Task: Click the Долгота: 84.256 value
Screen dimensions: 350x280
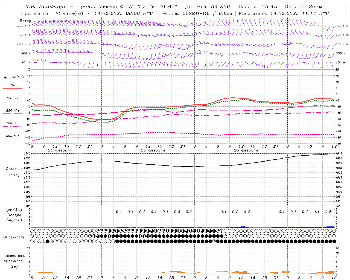Action: [208, 7]
